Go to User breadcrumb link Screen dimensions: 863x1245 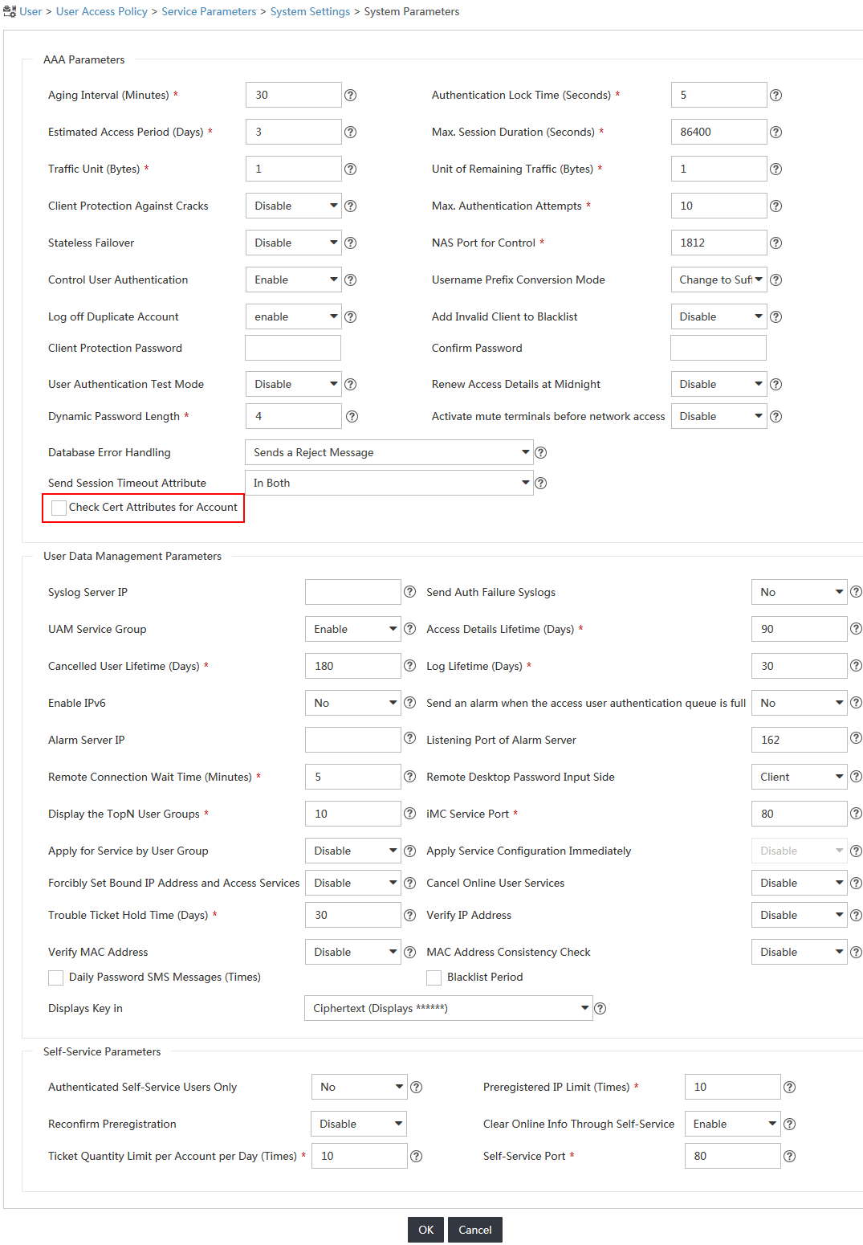(31, 11)
